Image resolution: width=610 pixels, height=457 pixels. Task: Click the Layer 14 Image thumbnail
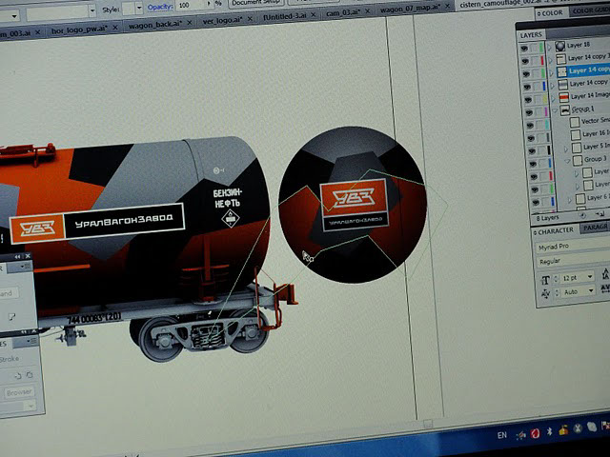(563, 97)
